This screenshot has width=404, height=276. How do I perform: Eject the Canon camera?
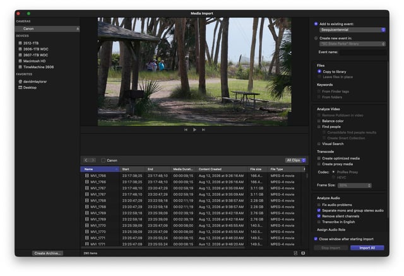pos(78,29)
